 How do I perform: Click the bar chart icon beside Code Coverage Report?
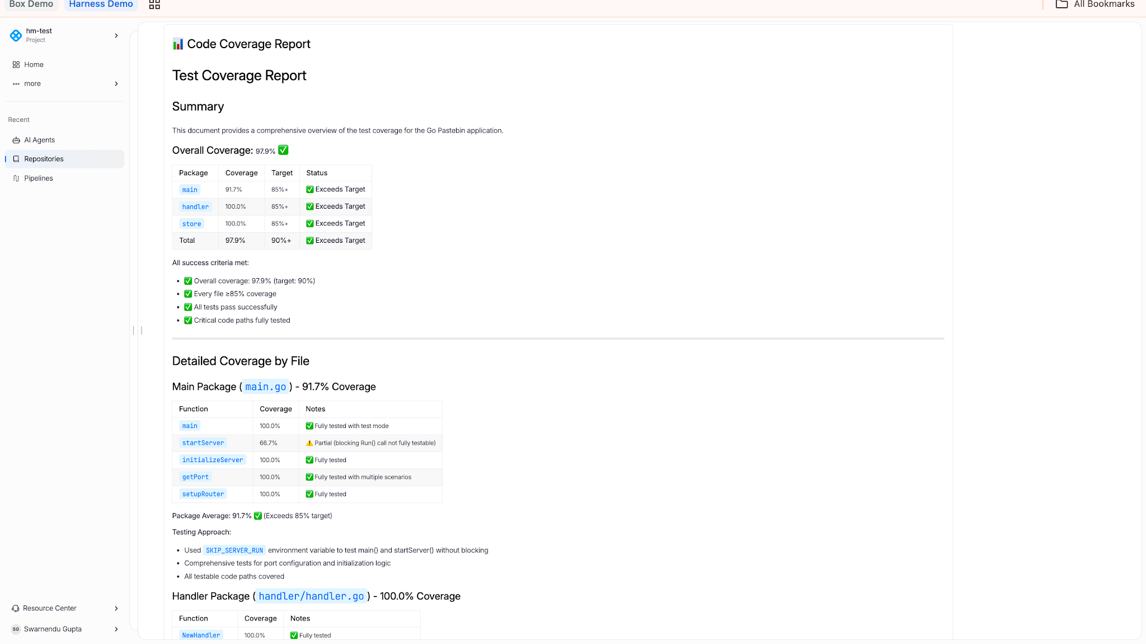[178, 44]
